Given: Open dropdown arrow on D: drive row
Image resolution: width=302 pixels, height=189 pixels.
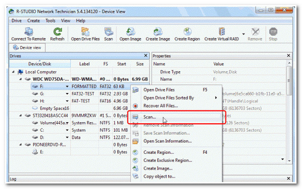Looking at the screenshot, I should pos(67,137).
